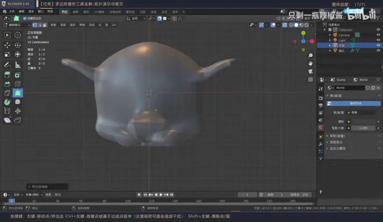Open the UV menu in the viewport header
This screenshot has width=383, height=222.
114,25
